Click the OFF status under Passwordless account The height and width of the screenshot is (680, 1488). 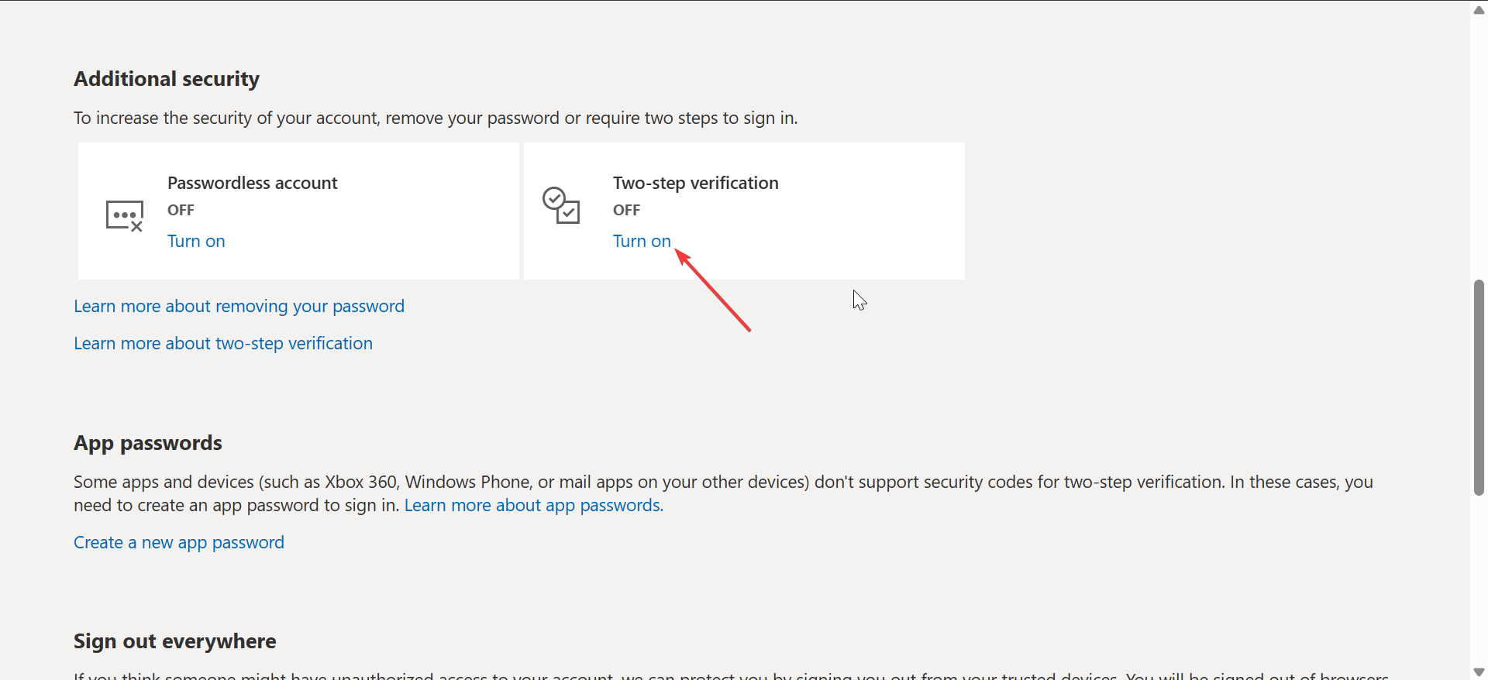pyautogui.click(x=181, y=210)
